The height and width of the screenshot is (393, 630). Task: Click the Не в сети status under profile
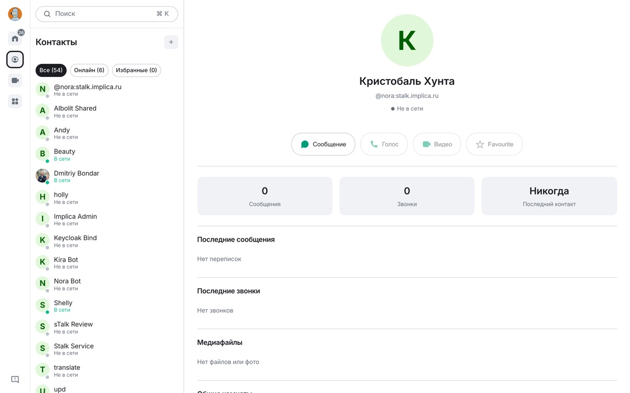click(x=407, y=108)
